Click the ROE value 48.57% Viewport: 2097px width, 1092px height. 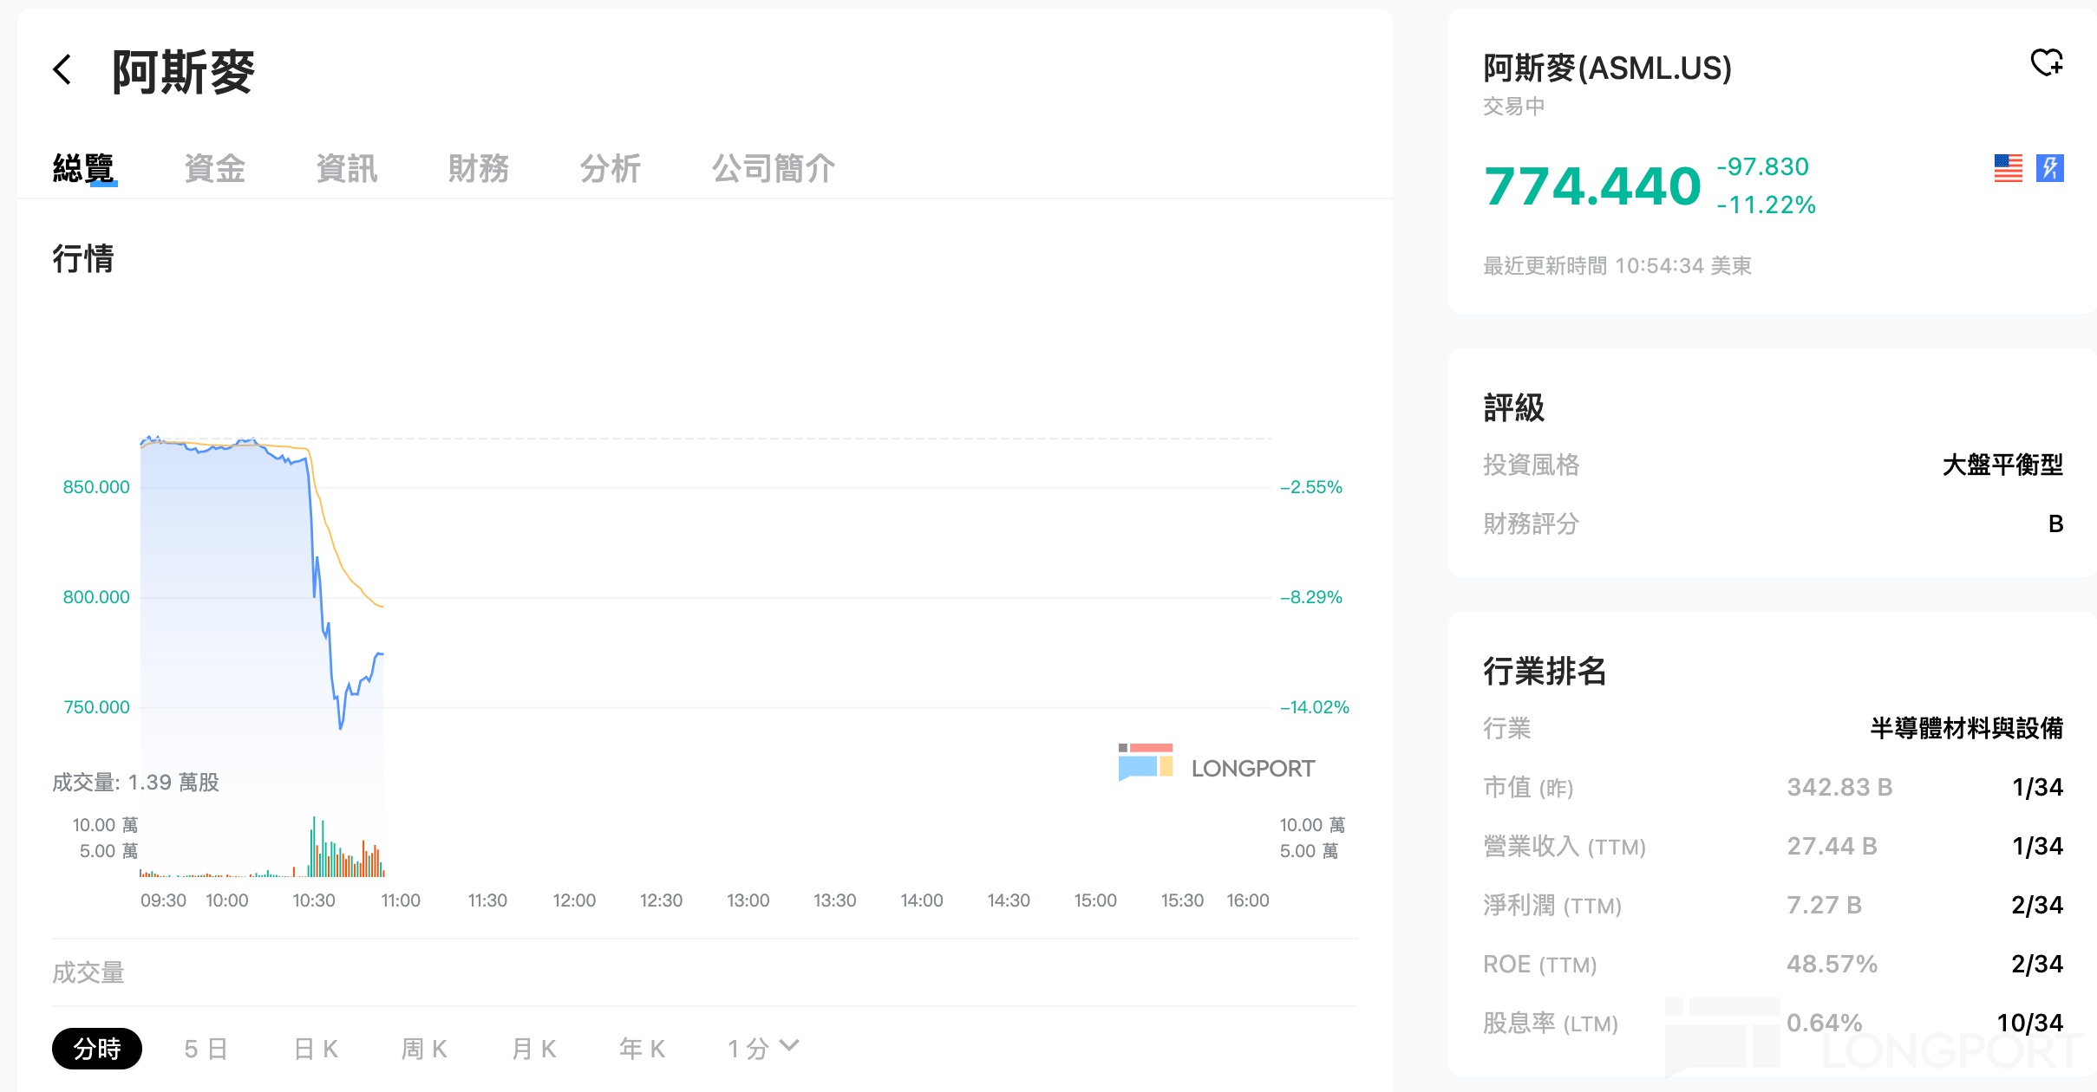pos(1832,964)
